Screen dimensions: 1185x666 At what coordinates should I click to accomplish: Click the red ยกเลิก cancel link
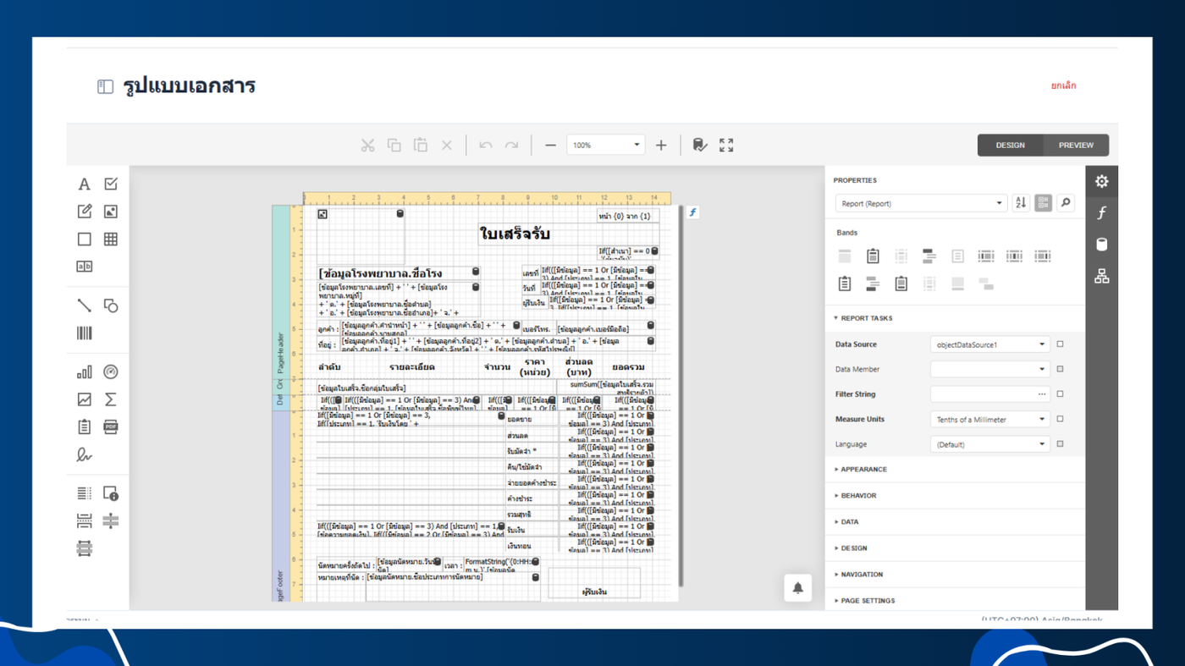1063,85
